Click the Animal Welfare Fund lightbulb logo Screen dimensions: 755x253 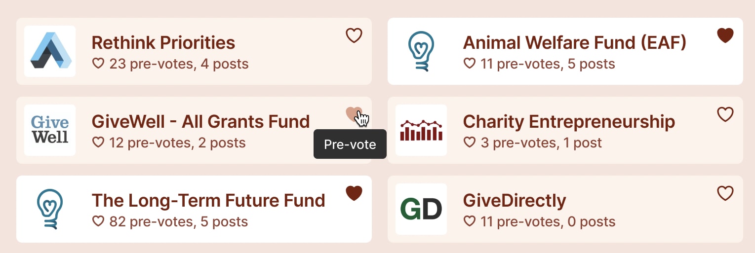click(x=421, y=51)
